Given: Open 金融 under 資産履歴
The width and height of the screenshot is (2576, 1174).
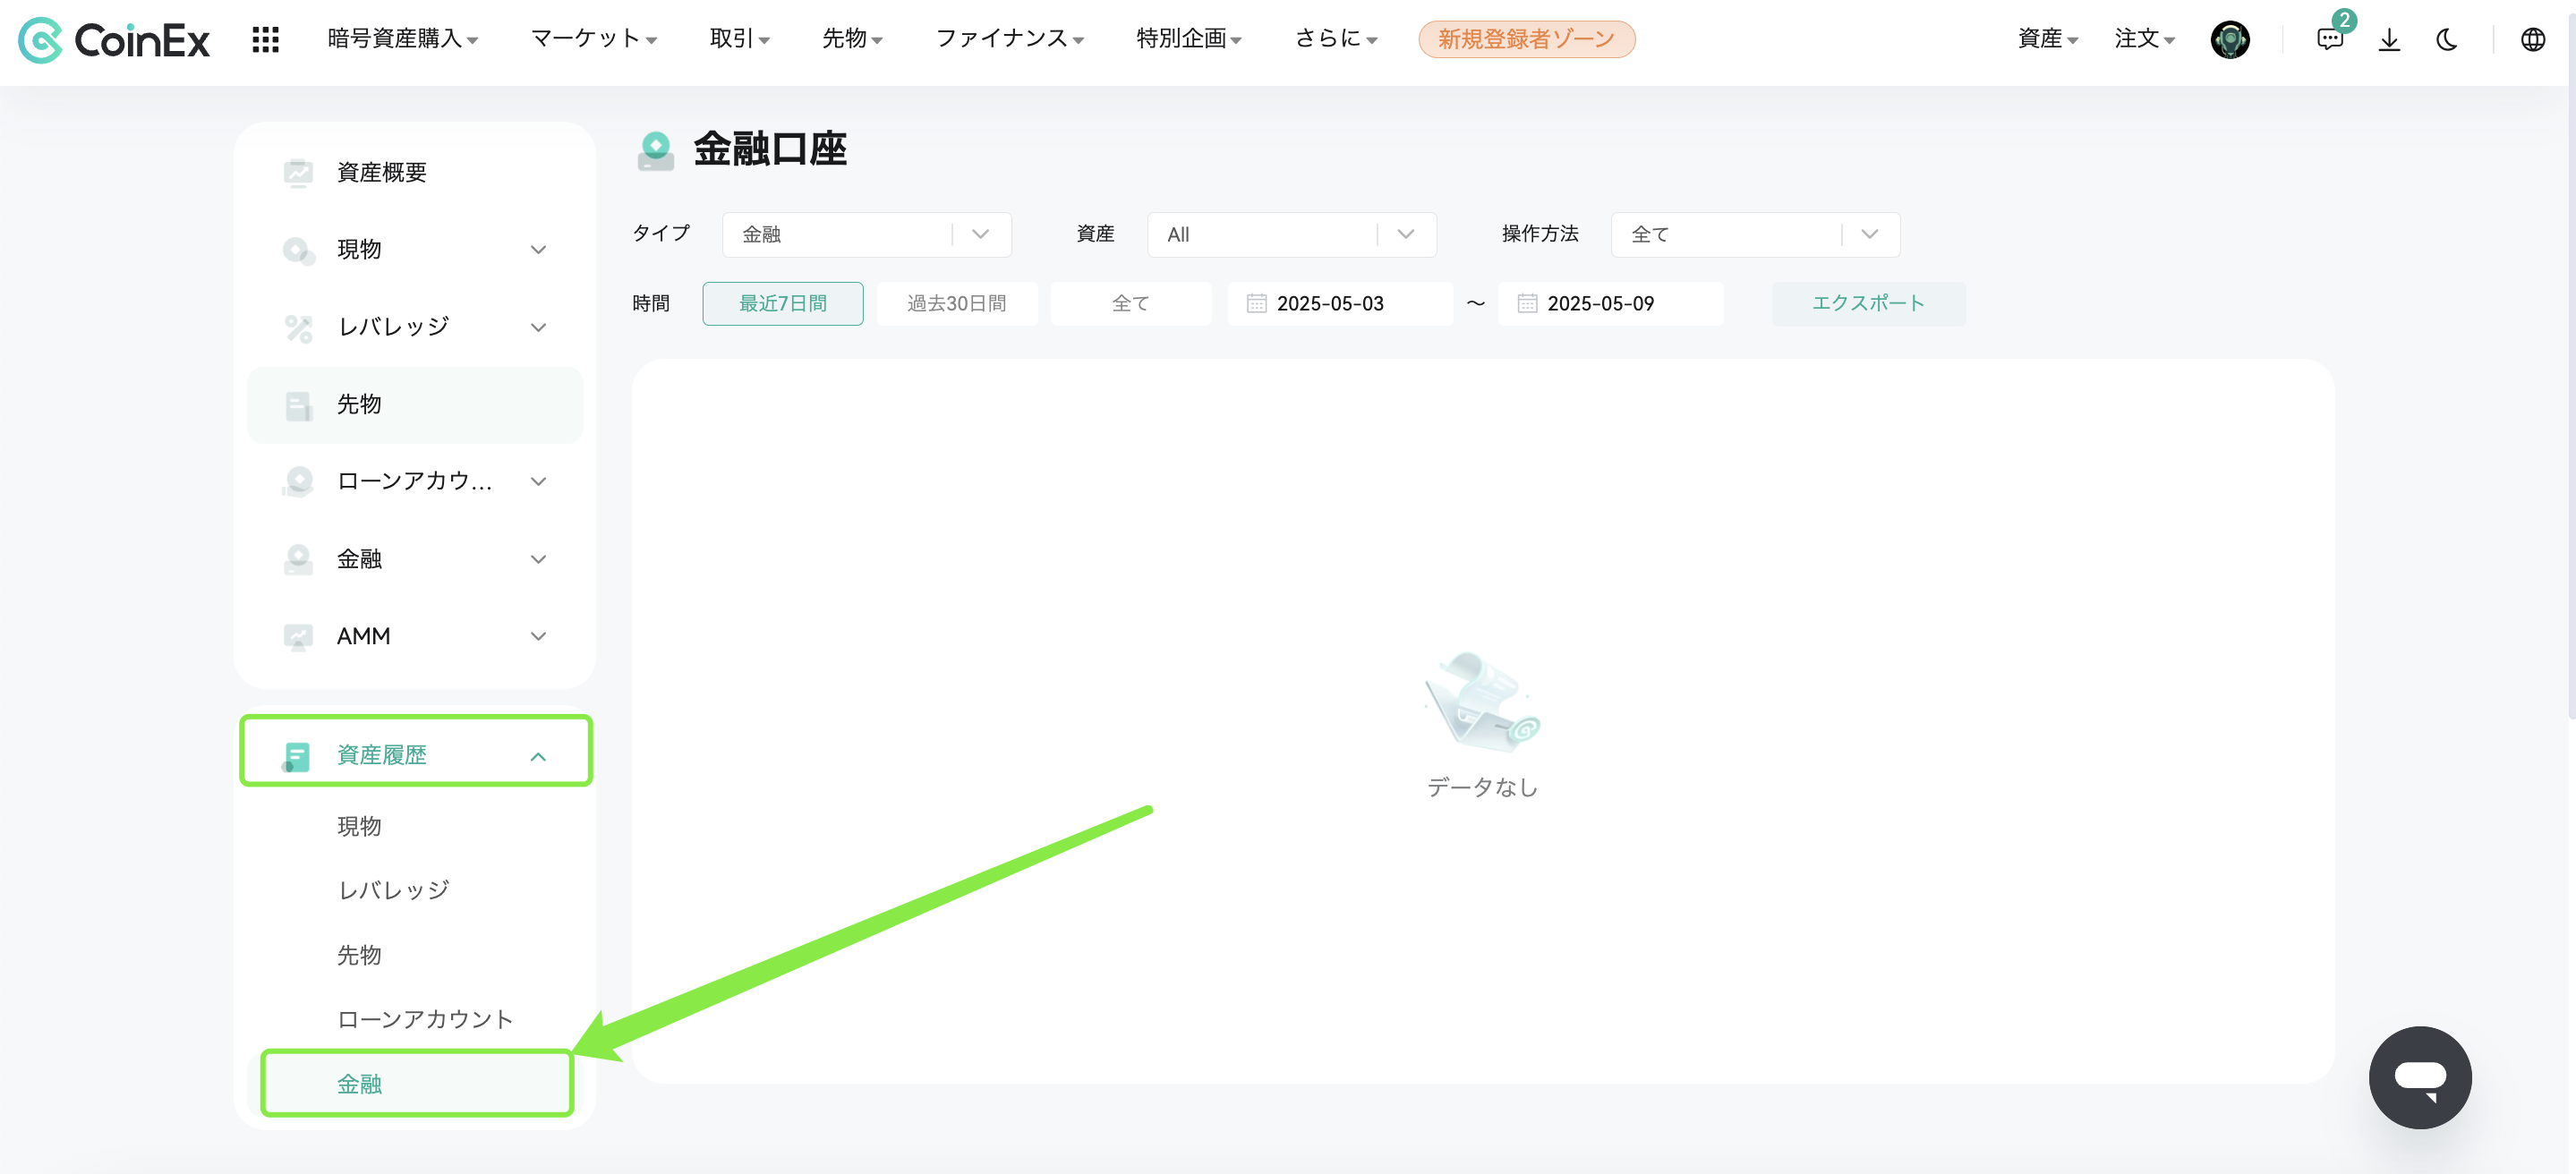Looking at the screenshot, I should coord(416,1083).
